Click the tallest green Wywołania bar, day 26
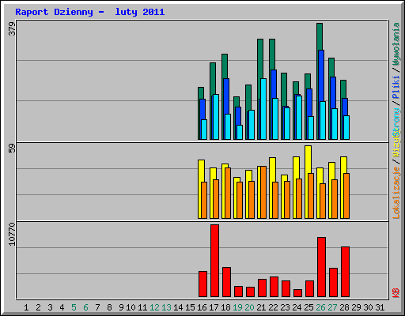Viewport: 405px width, 316px height. point(320,36)
